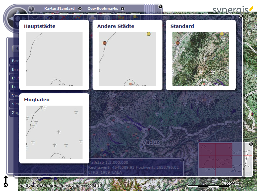
Task: Close the overview map panel
Action: 251,144
